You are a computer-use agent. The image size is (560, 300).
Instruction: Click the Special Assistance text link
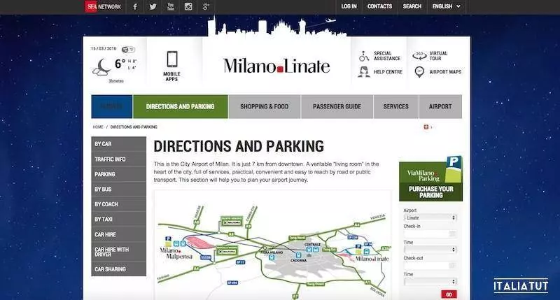pos(387,56)
